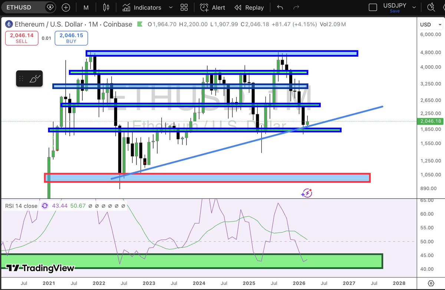Click the spread value 0.01
The width and height of the screenshot is (445, 290).
click(x=46, y=38)
